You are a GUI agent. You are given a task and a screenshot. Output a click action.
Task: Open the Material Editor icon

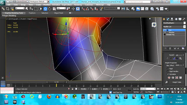(152, 9)
